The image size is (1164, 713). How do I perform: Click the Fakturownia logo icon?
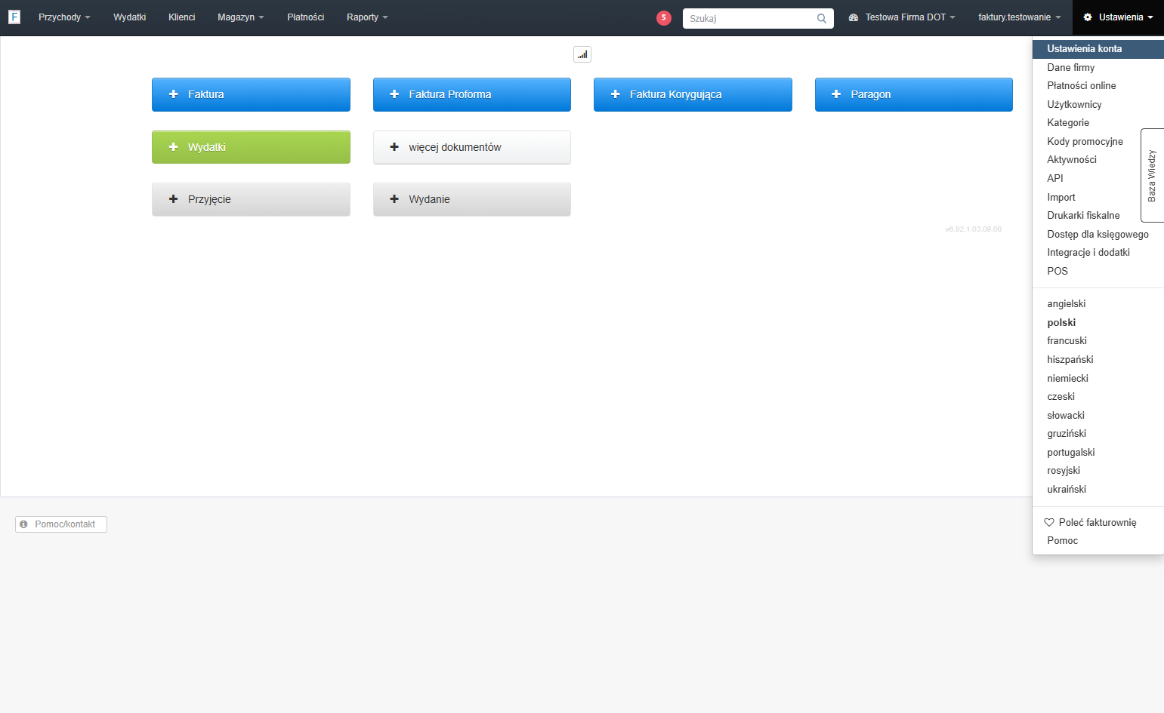(14, 17)
